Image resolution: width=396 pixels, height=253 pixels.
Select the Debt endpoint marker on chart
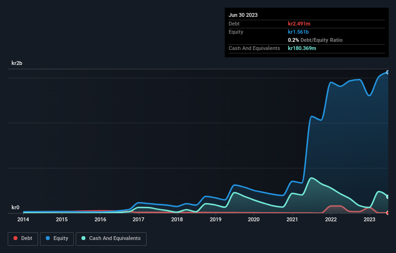pyautogui.click(x=388, y=213)
